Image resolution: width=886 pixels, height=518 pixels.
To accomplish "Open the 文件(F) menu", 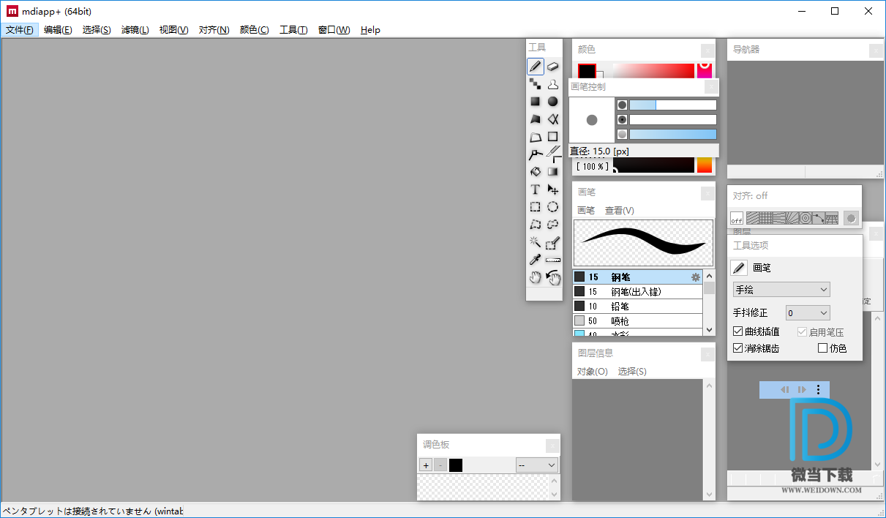I will (20, 30).
